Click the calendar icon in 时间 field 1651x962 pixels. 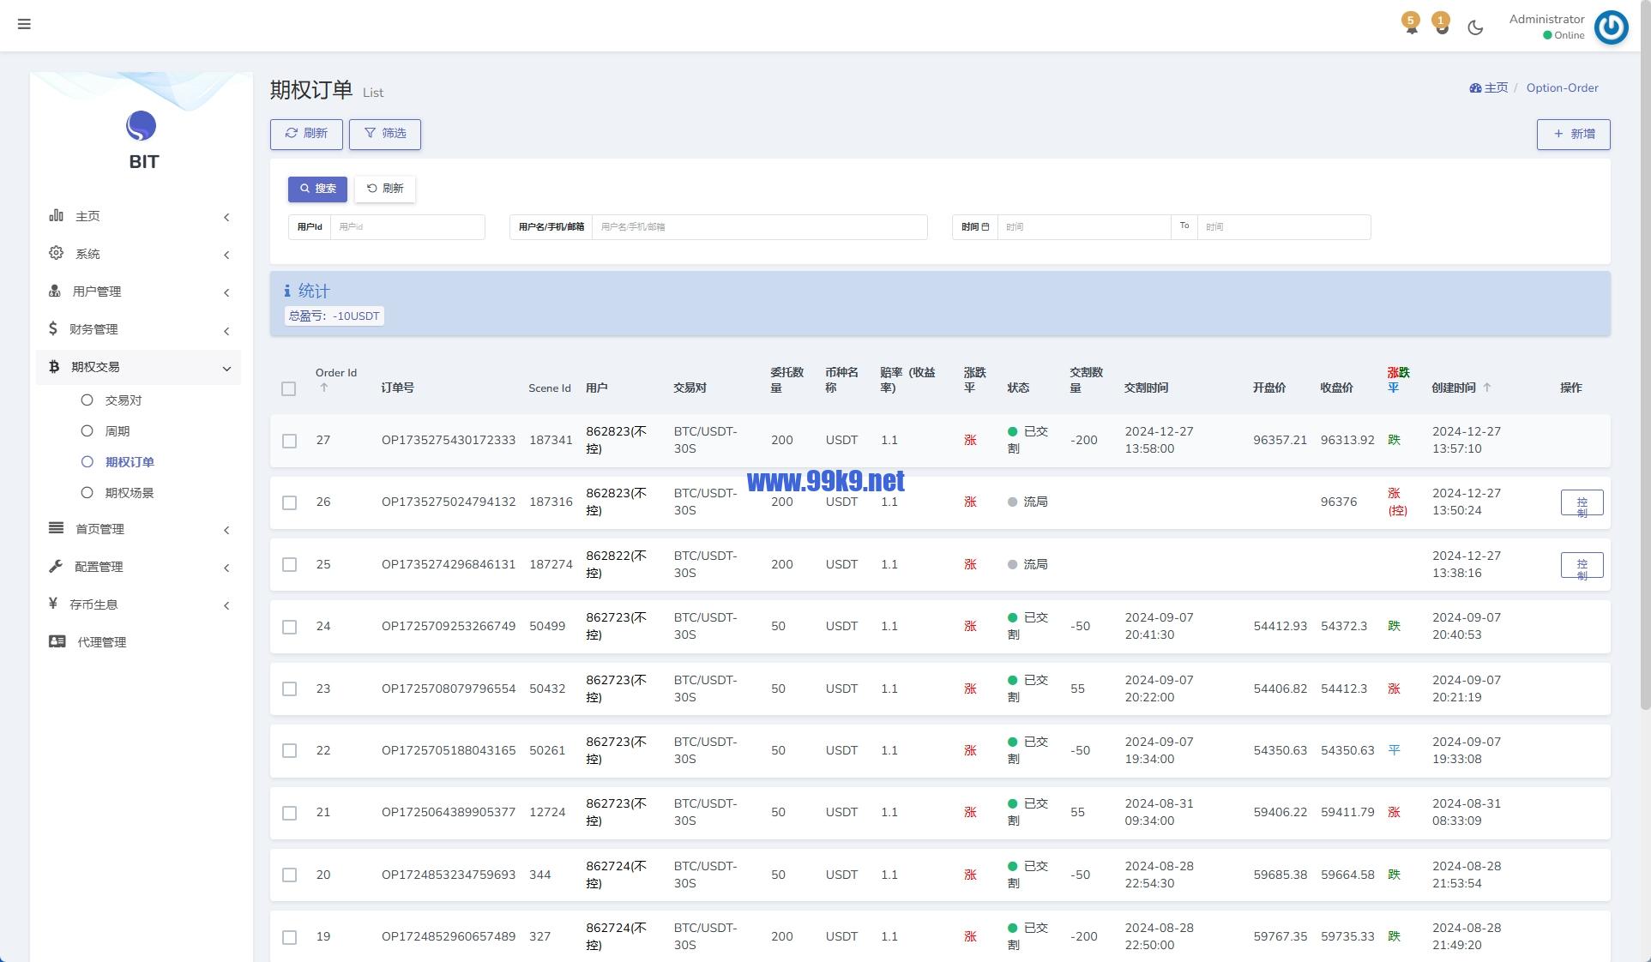985,227
